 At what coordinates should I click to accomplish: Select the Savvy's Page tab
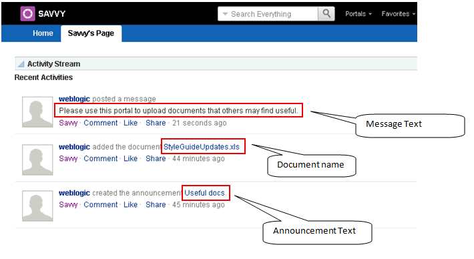(x=91, y=33)
